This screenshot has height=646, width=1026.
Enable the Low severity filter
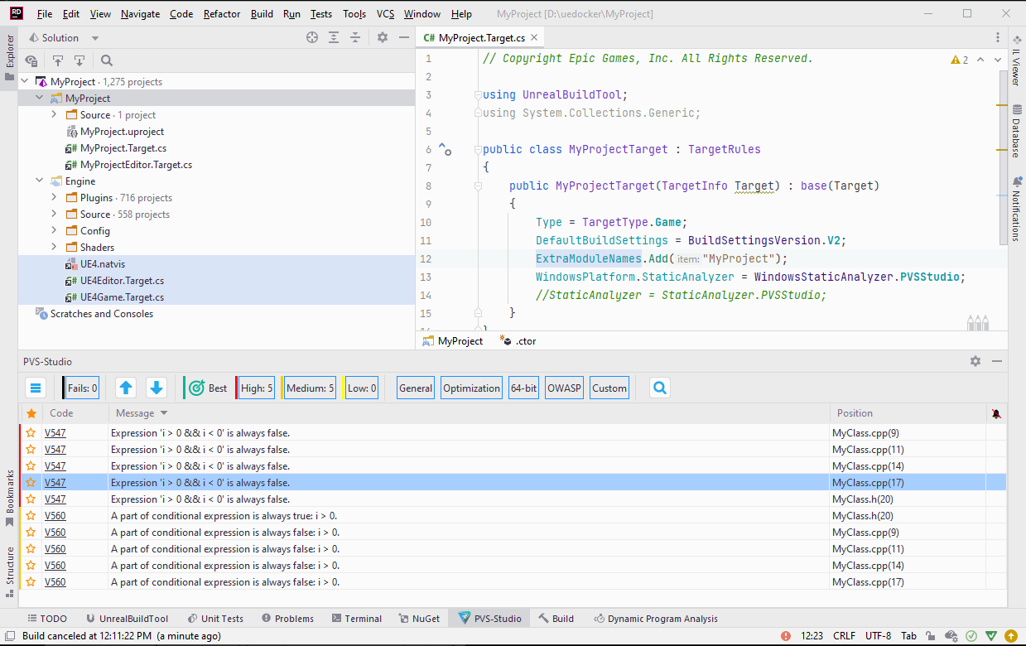[361, 387]
